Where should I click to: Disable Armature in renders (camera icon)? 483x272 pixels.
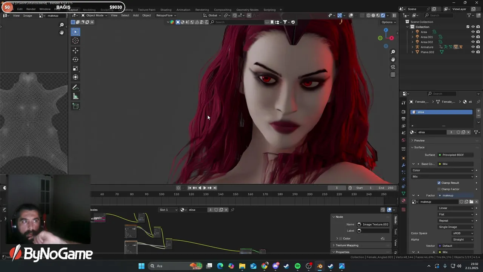[478, 47]
